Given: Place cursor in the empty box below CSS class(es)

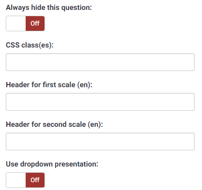Looking at the screenshot, I should (x=100, y=62).
